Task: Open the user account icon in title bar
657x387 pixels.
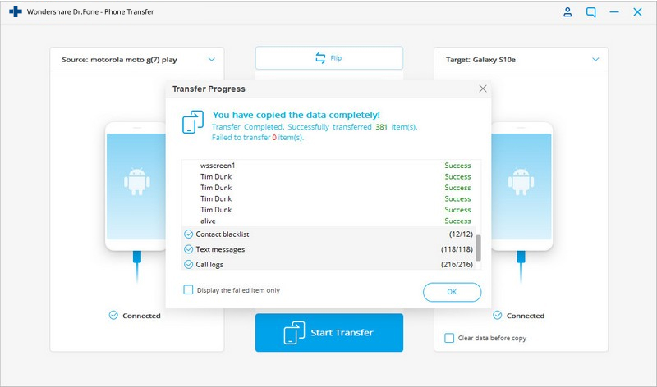Action: tap(567, 12)
